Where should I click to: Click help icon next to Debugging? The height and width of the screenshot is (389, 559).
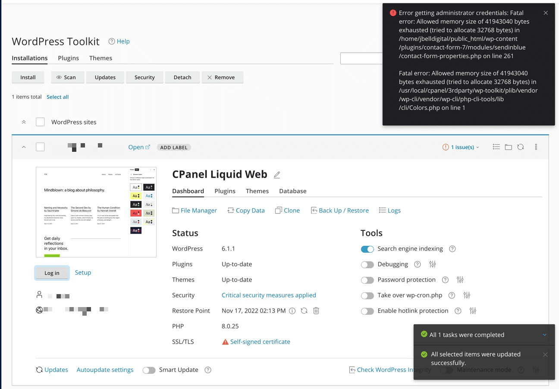(x=418, y=264)
